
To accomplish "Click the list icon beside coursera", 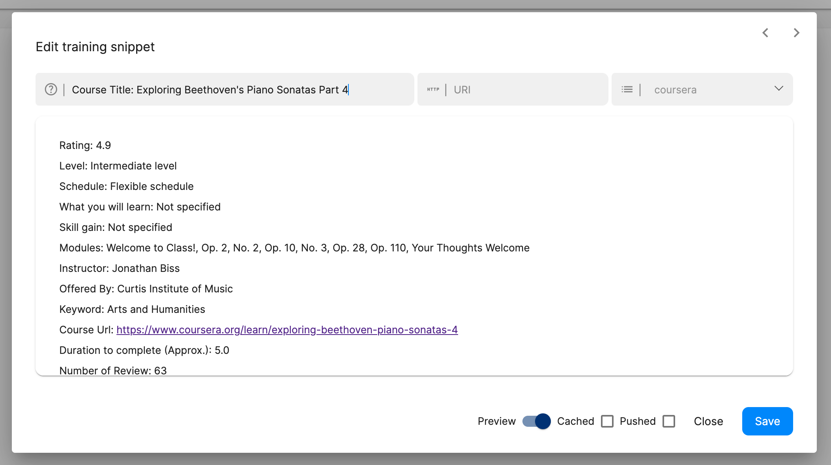I will click(x=627, y=89).
